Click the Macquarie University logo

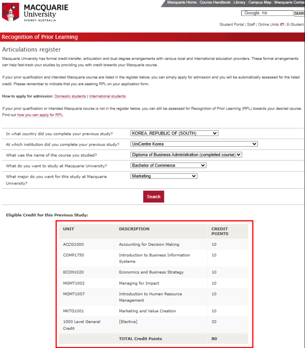[35, 12]
